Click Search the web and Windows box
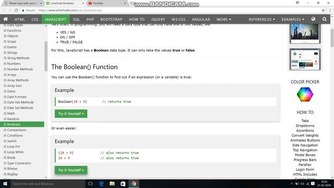 [x=47, y=183]
